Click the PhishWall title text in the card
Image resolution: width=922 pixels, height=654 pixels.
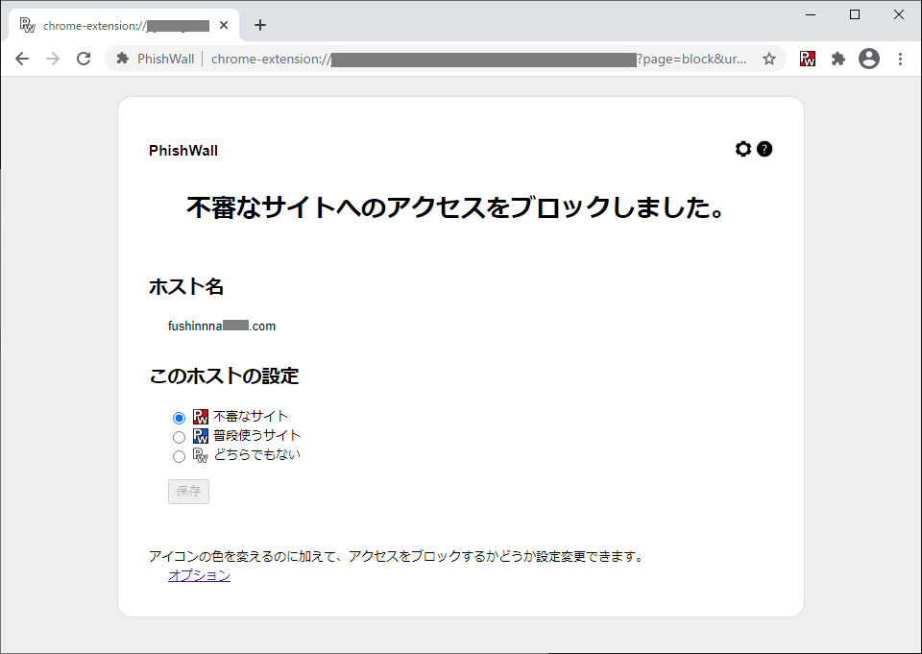183,151
